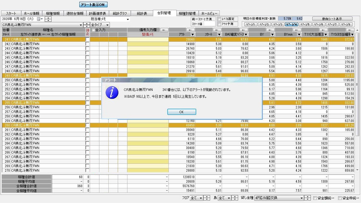Expand the 貸し金種 4円 exchange dropdown
361x203 pixels.
[x=301, y=198]
